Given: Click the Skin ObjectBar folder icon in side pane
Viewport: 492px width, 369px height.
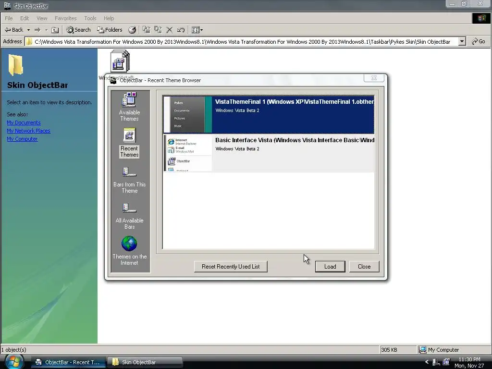Looking at the screenshot, I should tap(15, 65).
